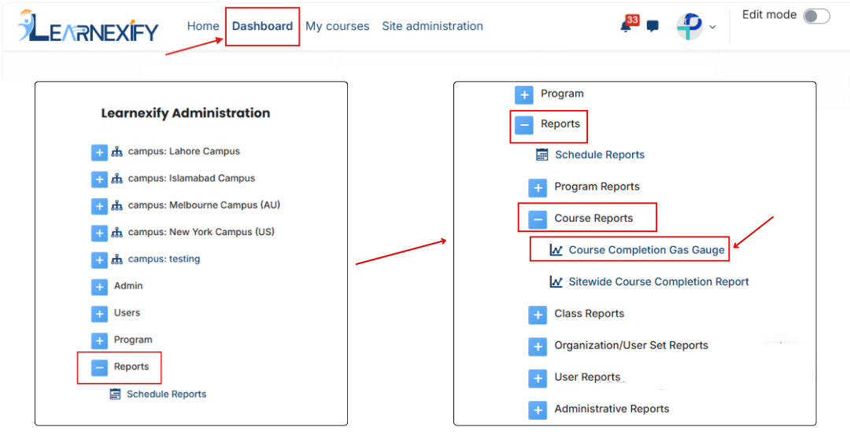Open the Course Completion Gas Gauge link
The image size is (850, 445).
click(x=646, y=250)
